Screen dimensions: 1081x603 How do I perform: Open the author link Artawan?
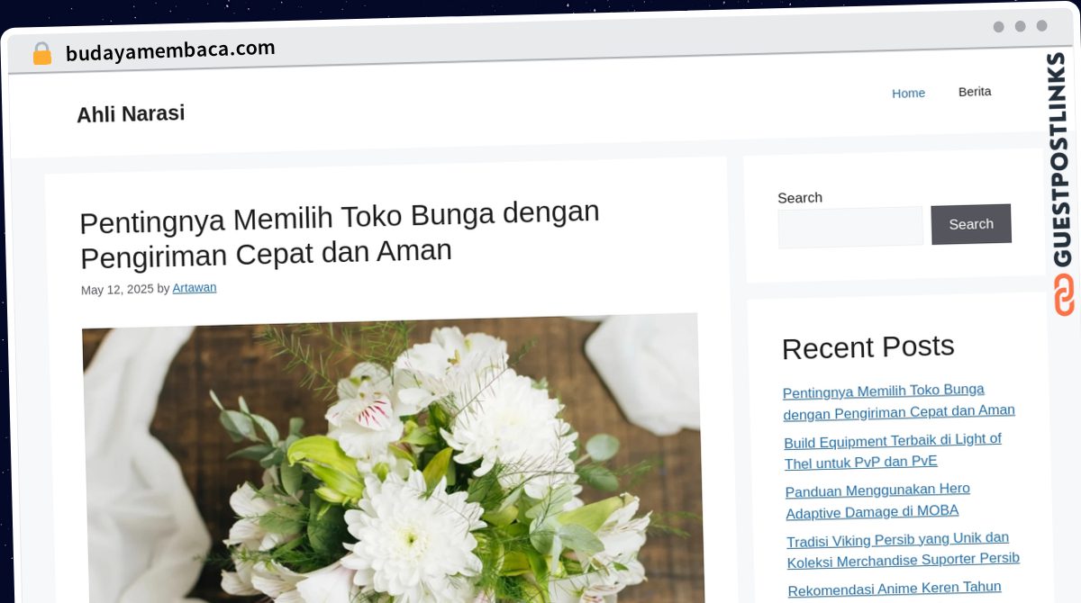[x=195, y=288]
